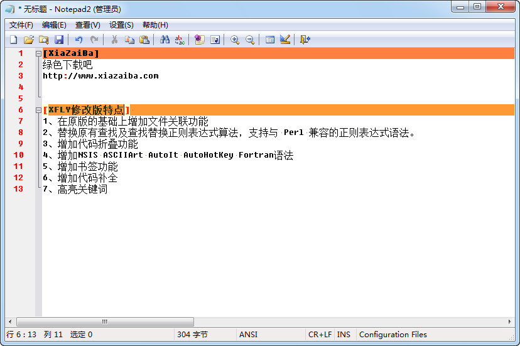Toggle word wrap toolbar icon
The height and width of the screenshot is (346, 520).
pos(215,40)
